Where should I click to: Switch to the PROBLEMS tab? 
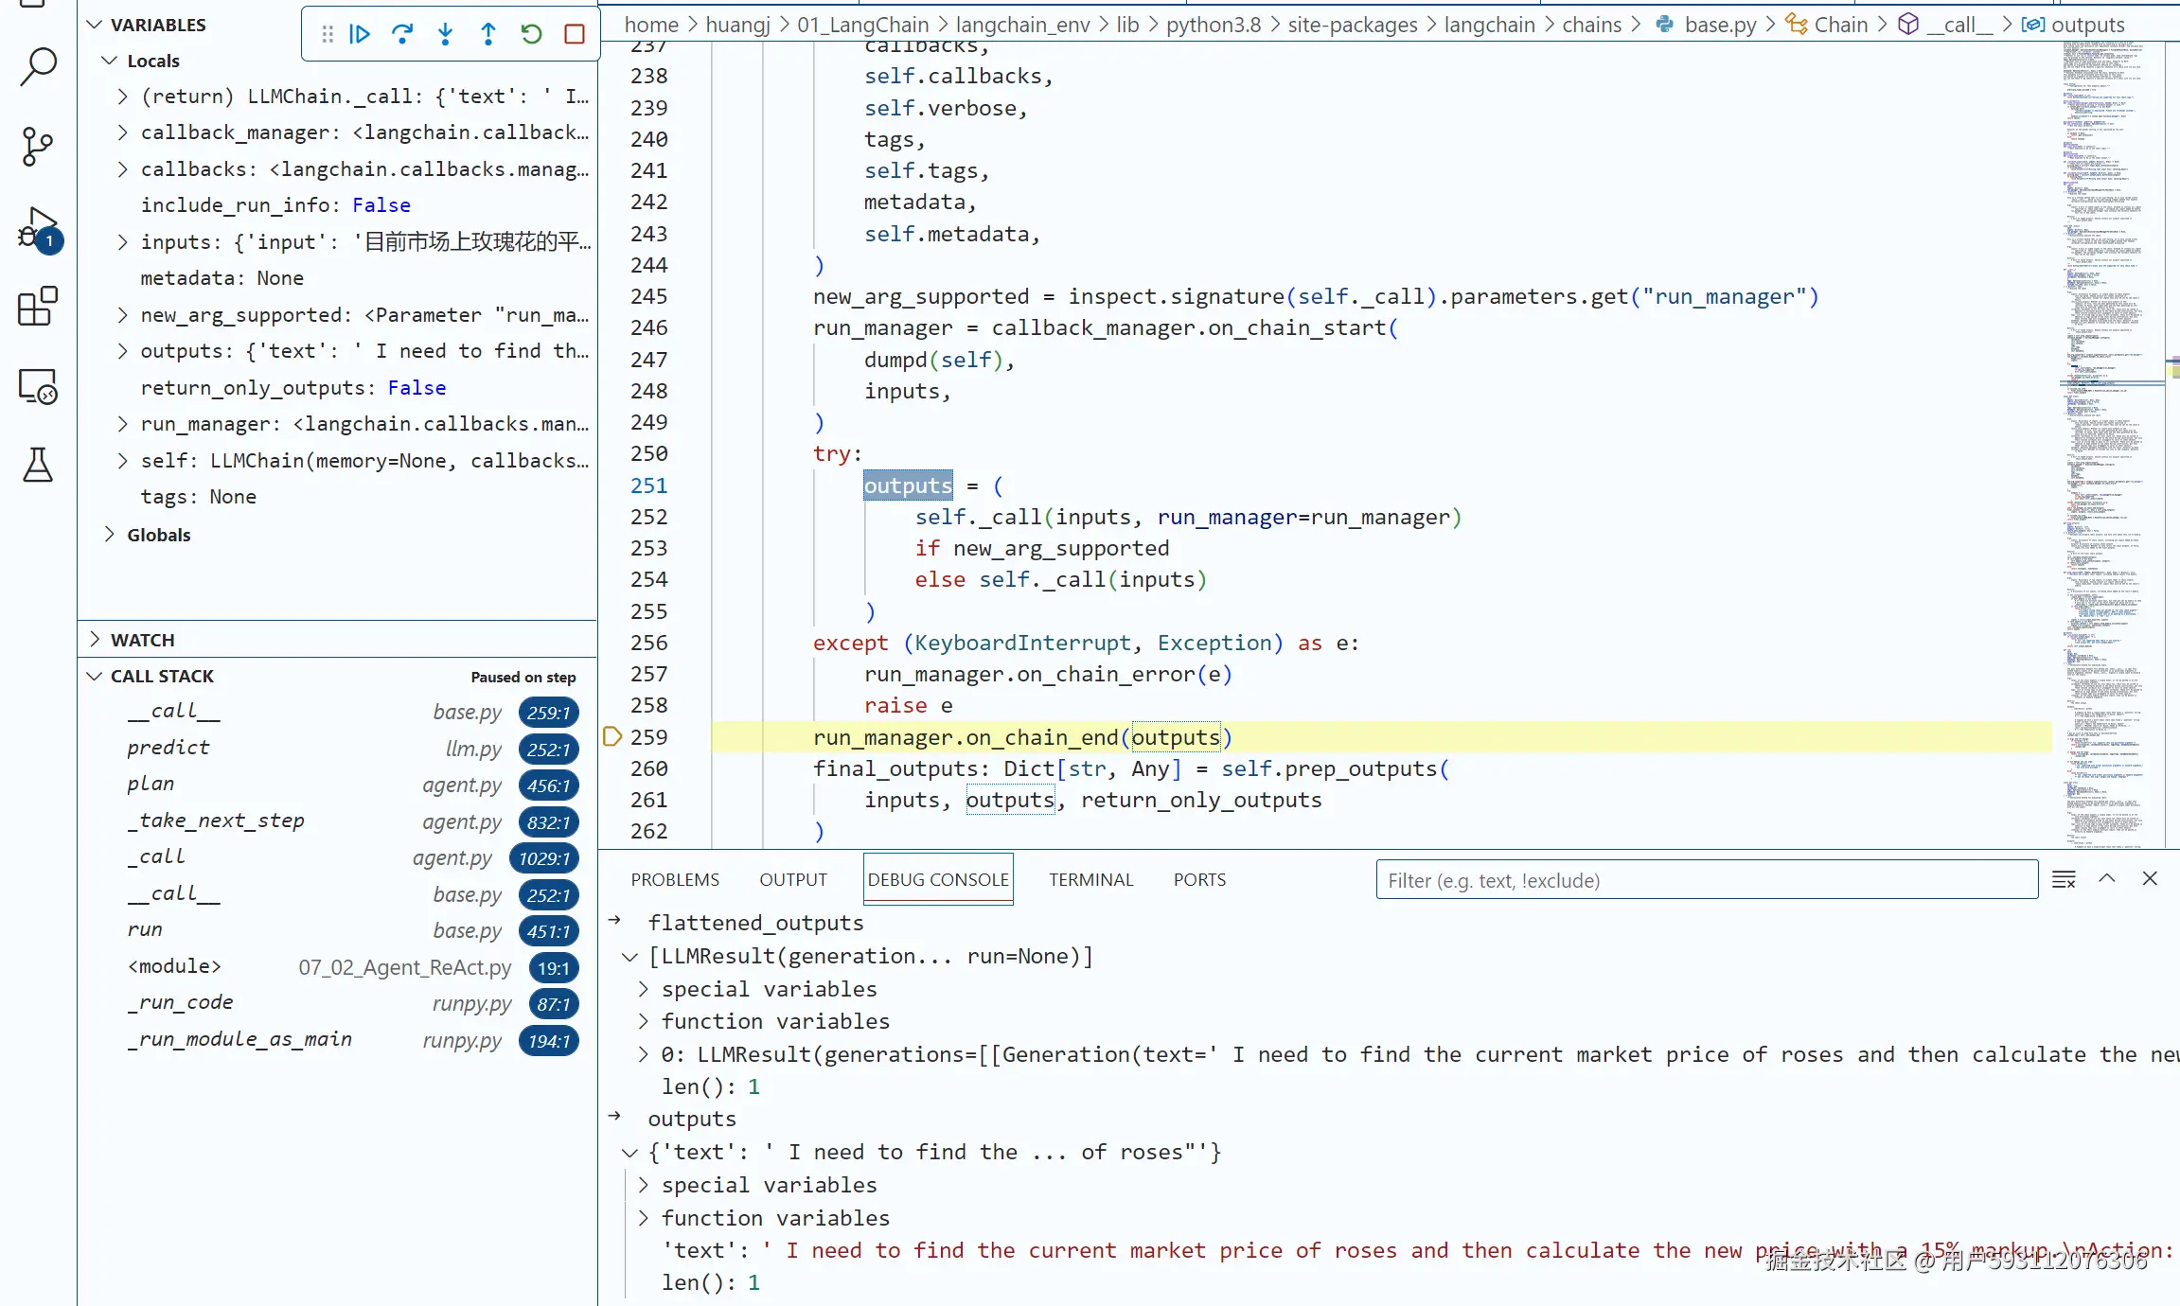point(675,879)
